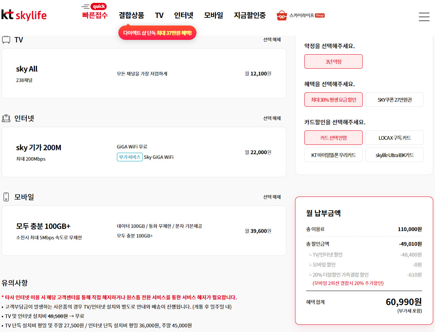Screen dimensions: 435x332
Task: Select the LOCA X 구독카드 option
Action: (x=394, y=138)
